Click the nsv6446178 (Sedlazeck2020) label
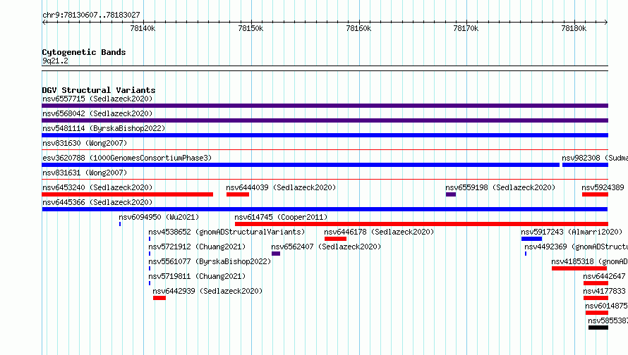The width and height of the screenshot is (628, 355). click(x=379, y=232)
